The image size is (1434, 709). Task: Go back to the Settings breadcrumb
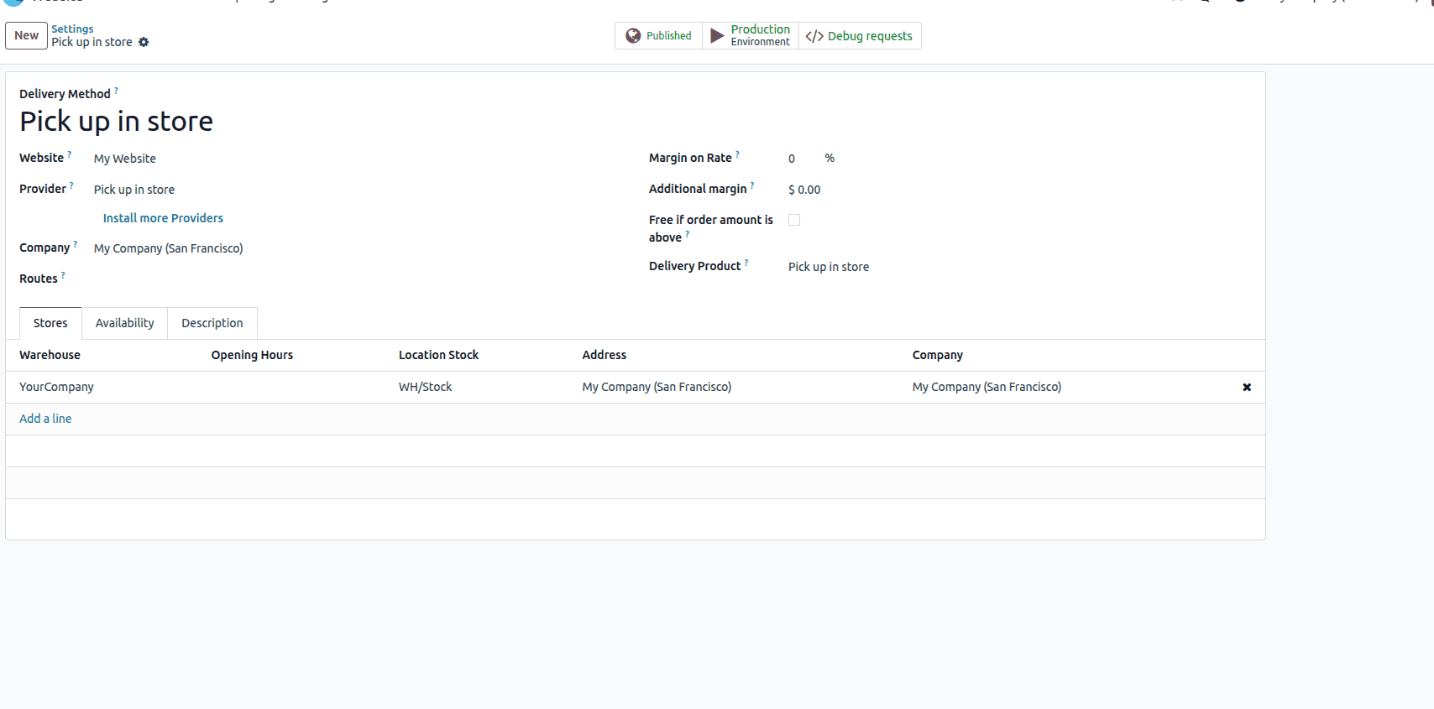pos(72,29)
